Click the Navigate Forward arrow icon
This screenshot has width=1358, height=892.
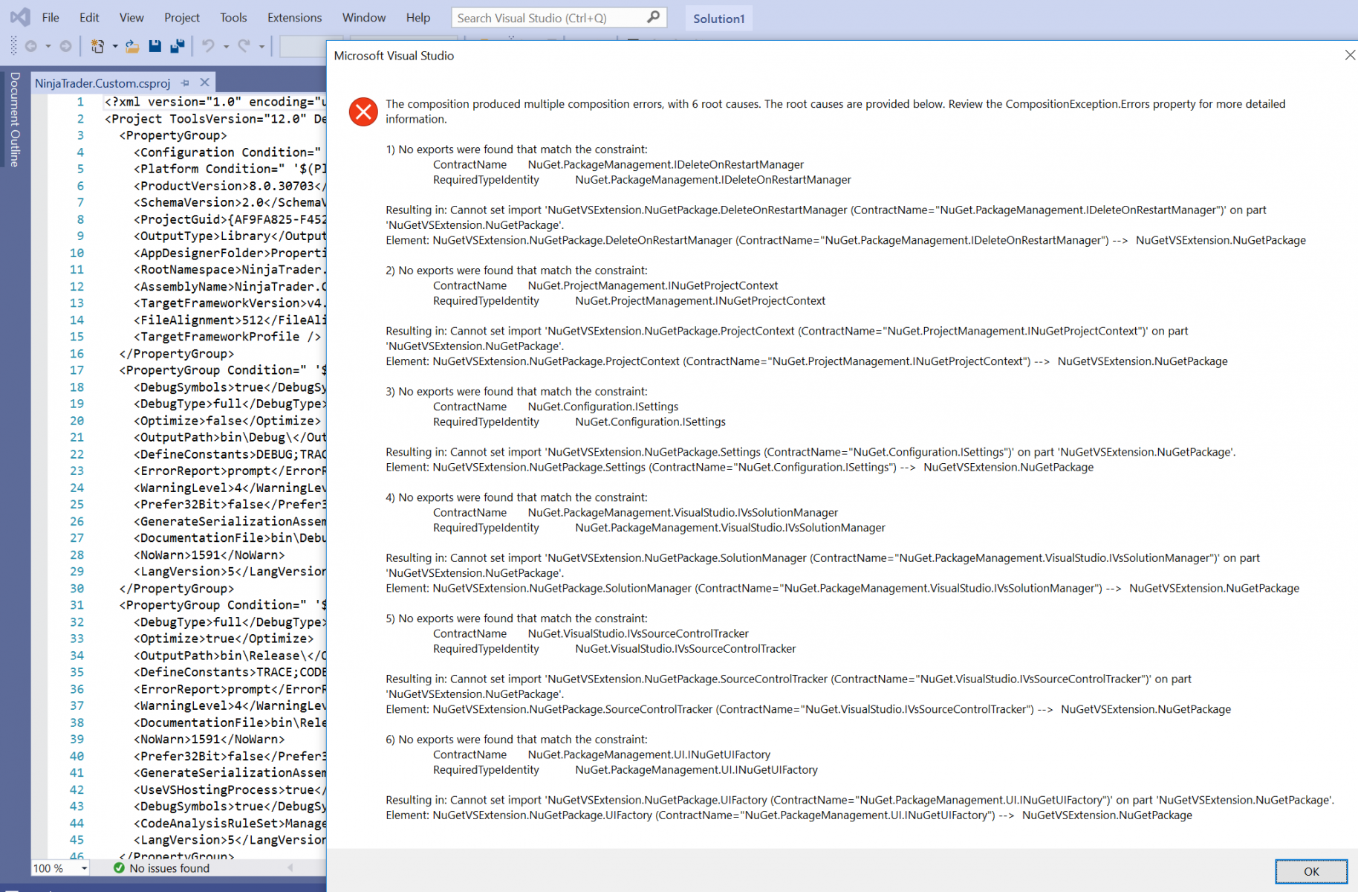65,46
